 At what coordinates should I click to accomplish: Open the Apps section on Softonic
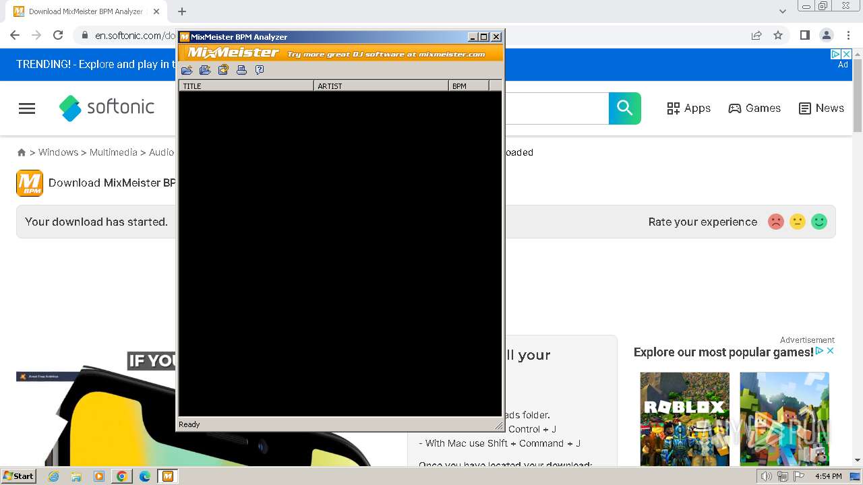point(688,108)
